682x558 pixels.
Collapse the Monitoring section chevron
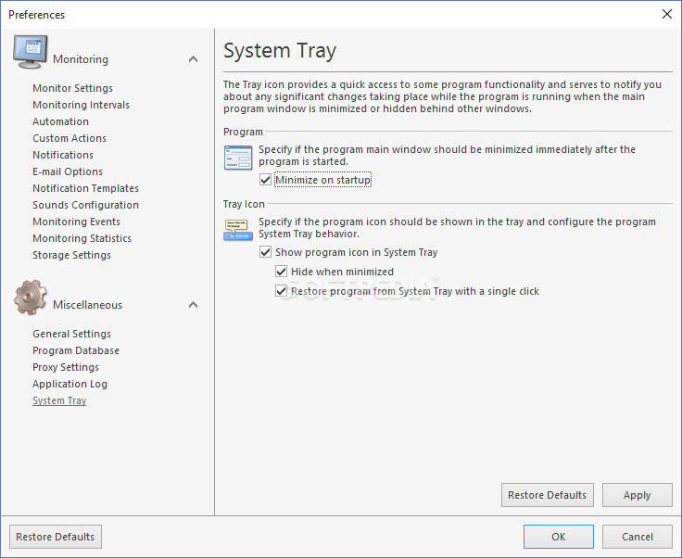tap(193, 59)
